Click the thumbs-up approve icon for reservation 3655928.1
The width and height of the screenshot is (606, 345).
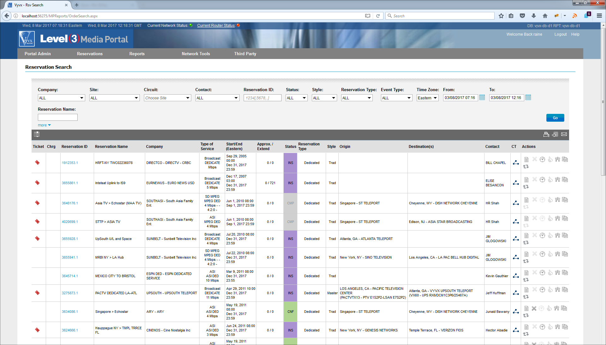550,236
